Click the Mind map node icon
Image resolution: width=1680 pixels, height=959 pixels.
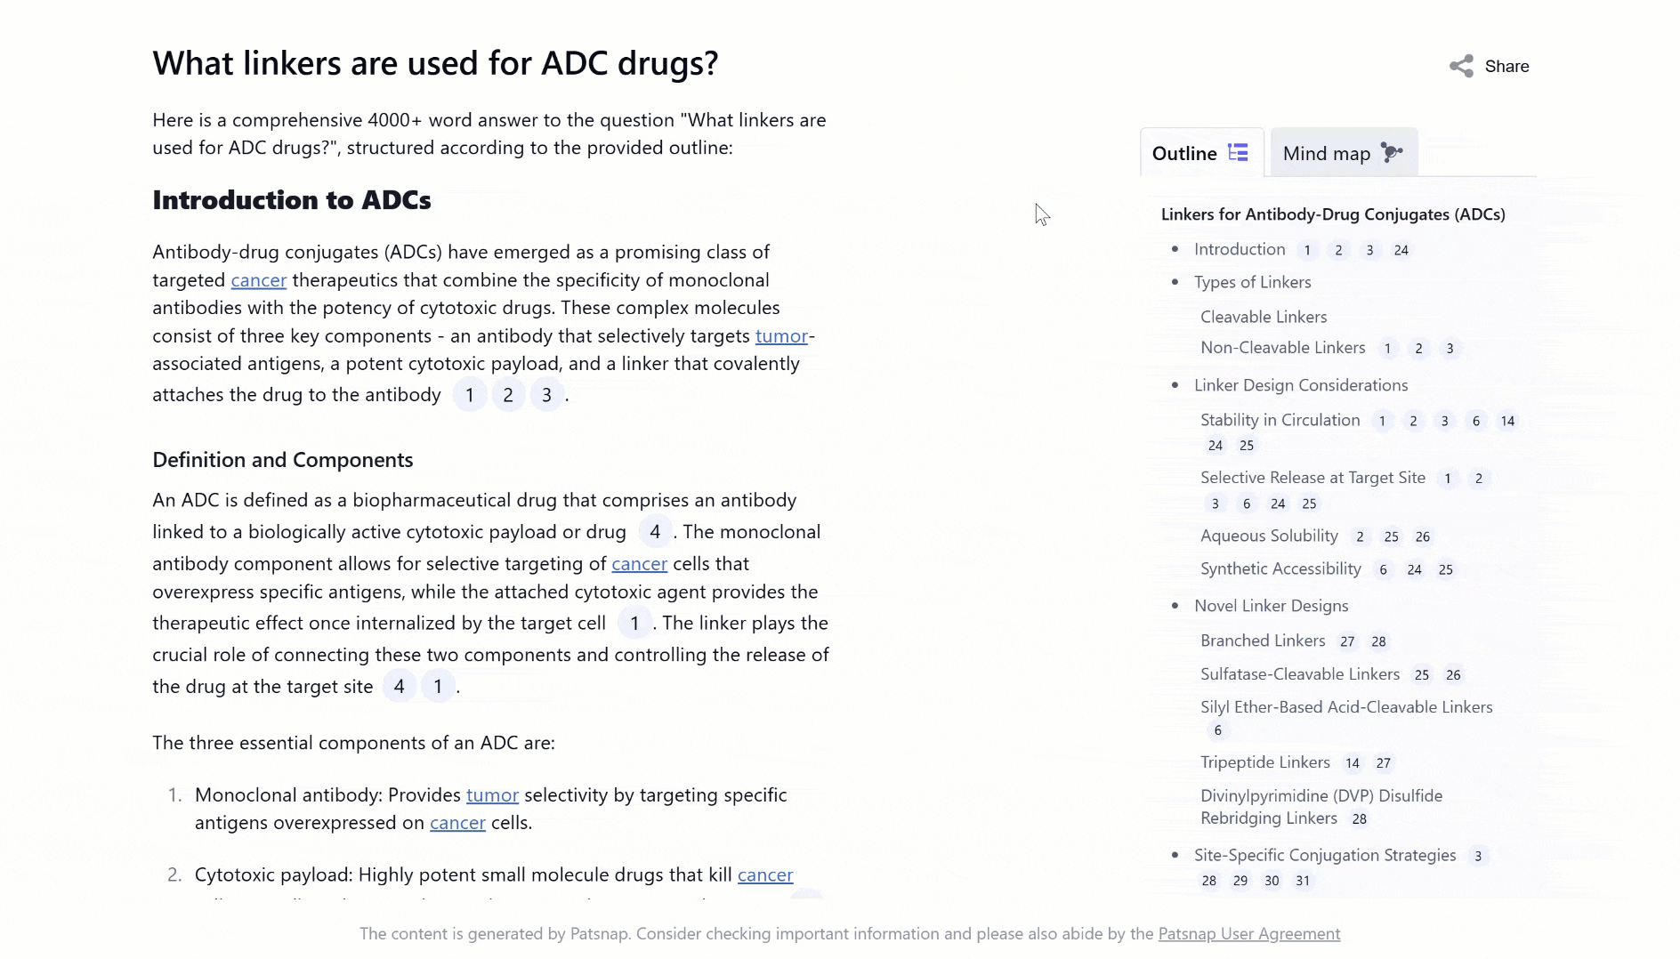[1392, 153]
